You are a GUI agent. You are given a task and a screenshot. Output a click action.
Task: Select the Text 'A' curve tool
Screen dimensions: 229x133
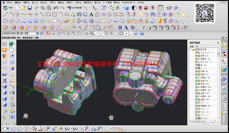point(91,14)
